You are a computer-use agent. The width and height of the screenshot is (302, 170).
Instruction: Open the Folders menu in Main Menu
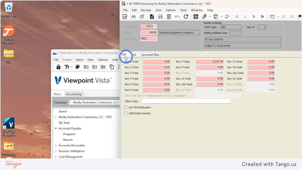[x=67, y=60]
